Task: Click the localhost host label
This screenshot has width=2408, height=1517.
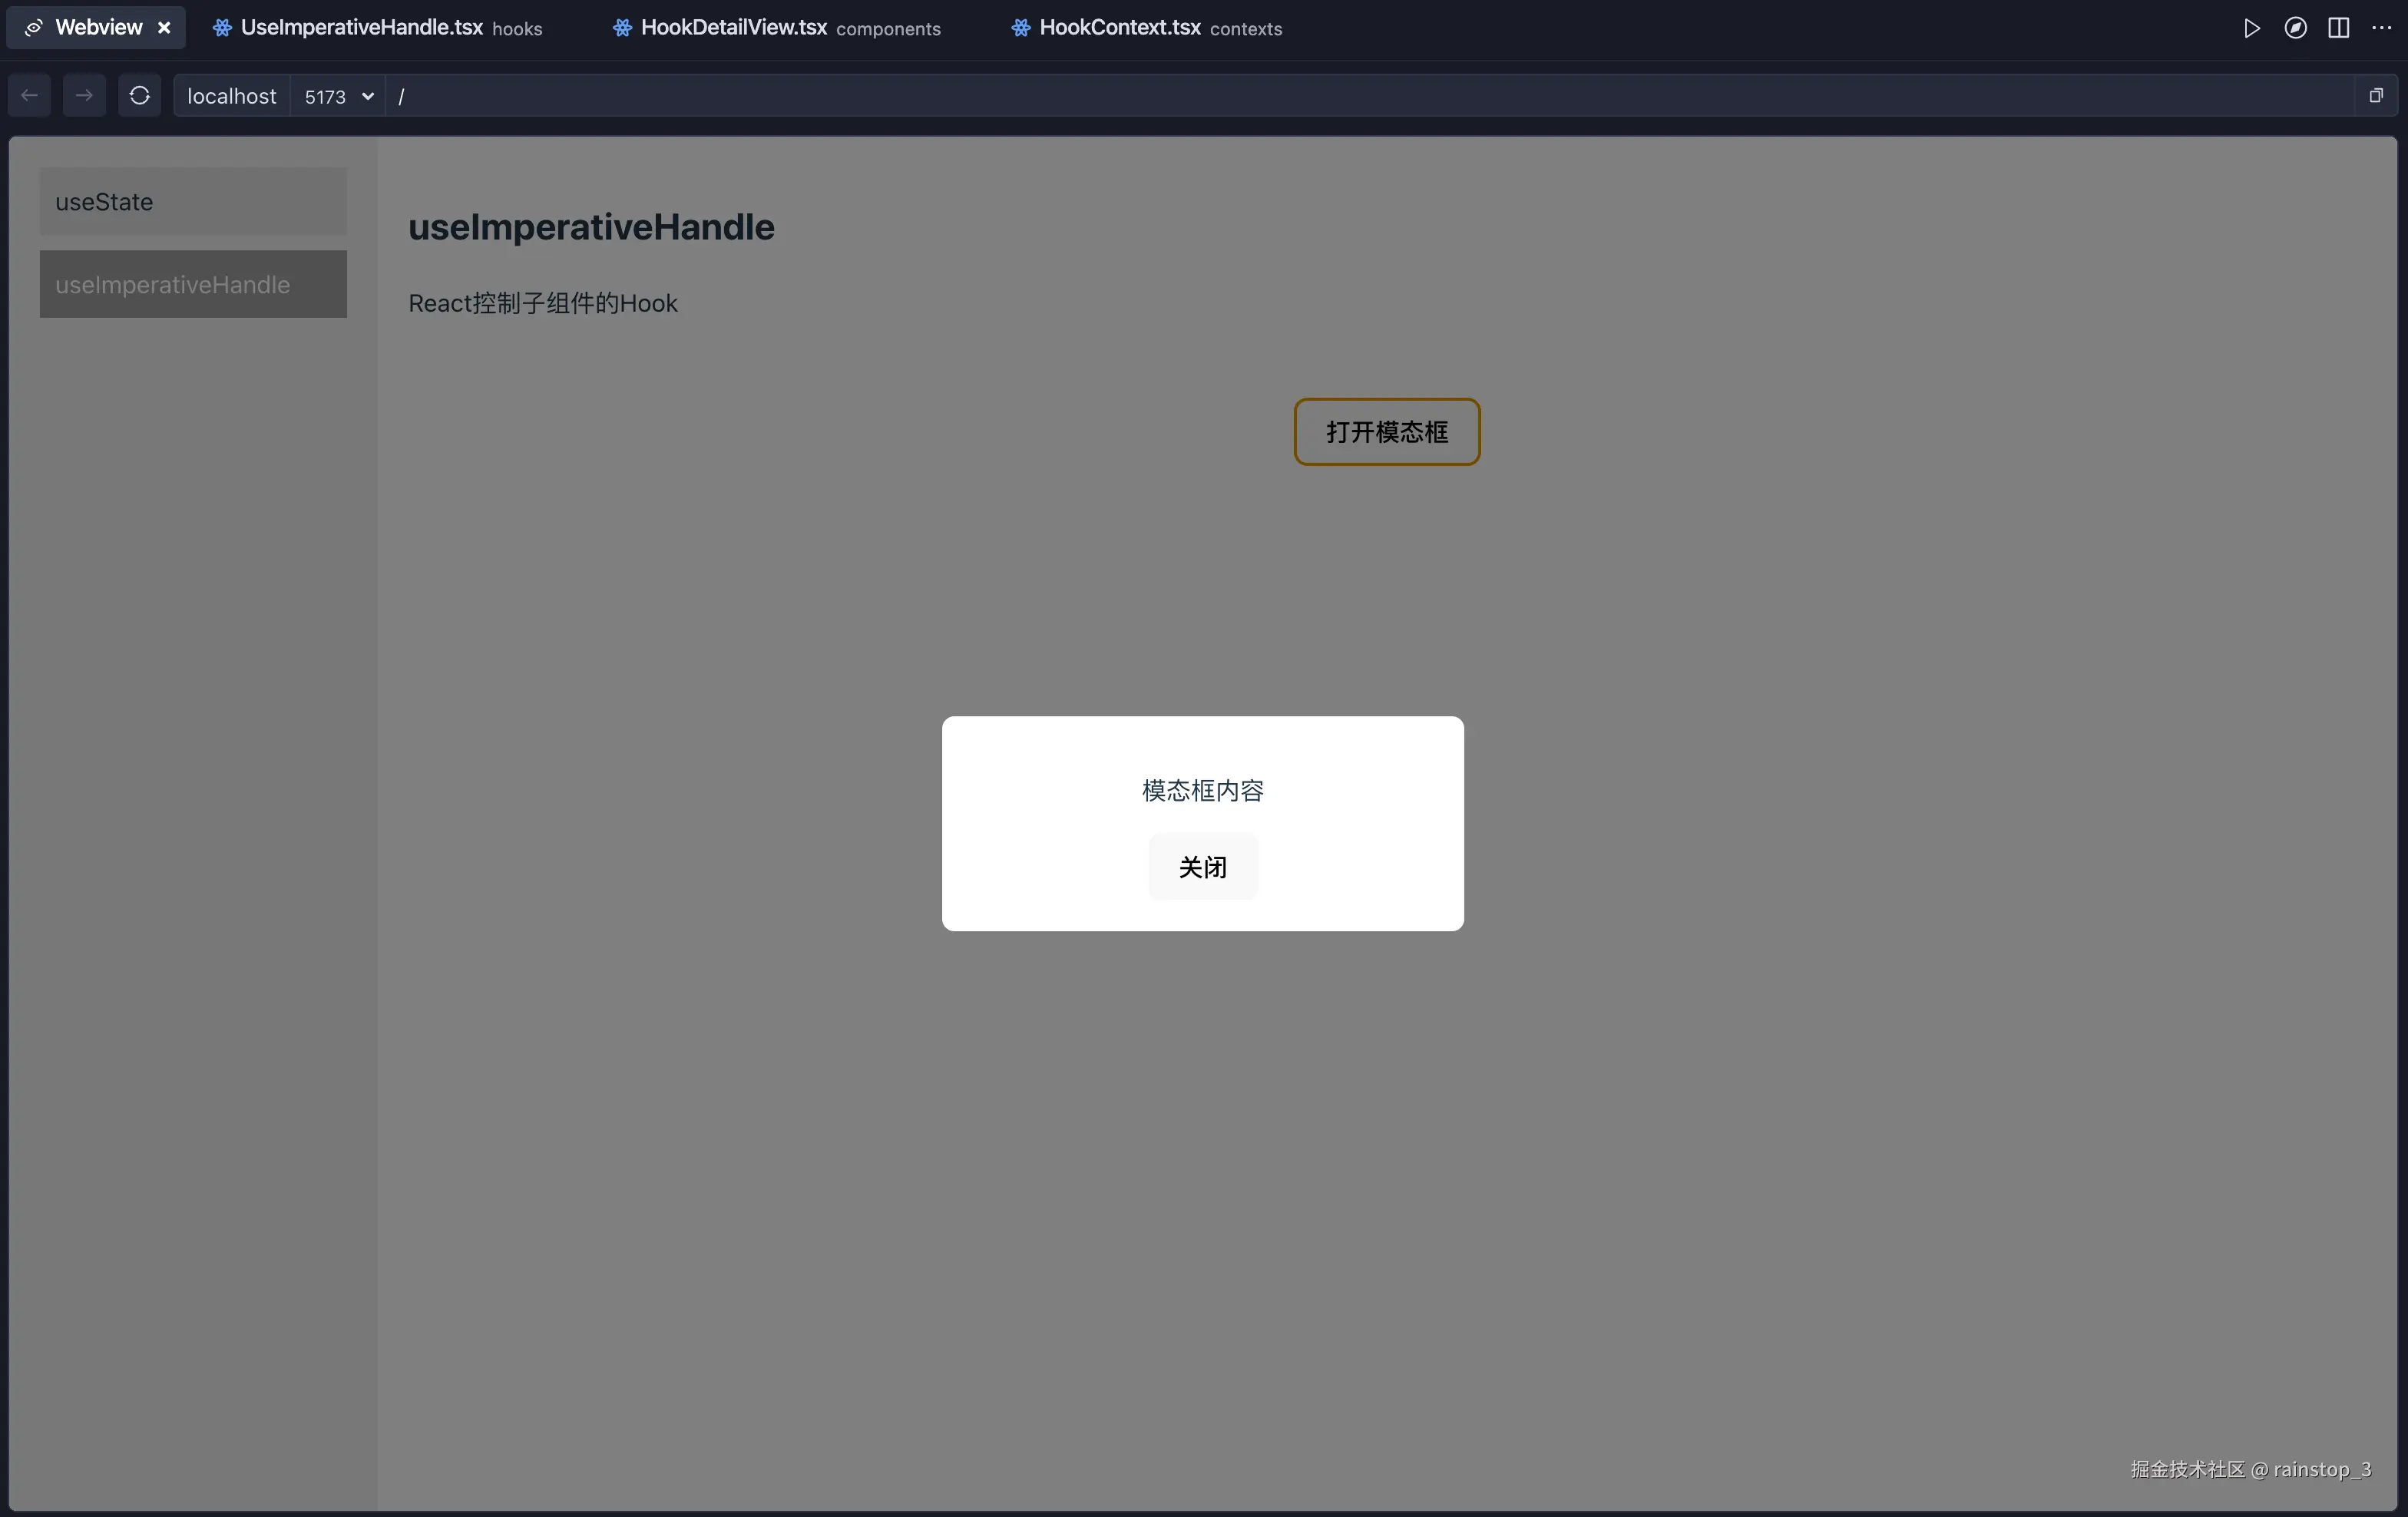Action: (x=232, y=96)
